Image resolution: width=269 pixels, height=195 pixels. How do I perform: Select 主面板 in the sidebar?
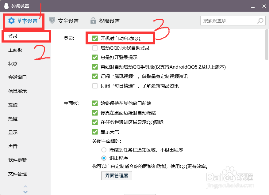[x=25, y=50]
